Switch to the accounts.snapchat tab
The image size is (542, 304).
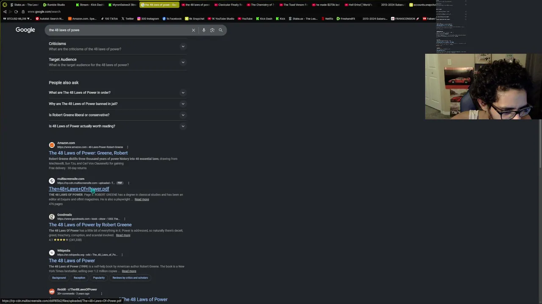coord(423,5)
